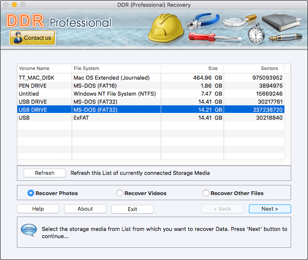The height and width of the screenshot is (260, 308).
Task: Click the Exit button
Action: pyautogui.click(x=132, y=209)
